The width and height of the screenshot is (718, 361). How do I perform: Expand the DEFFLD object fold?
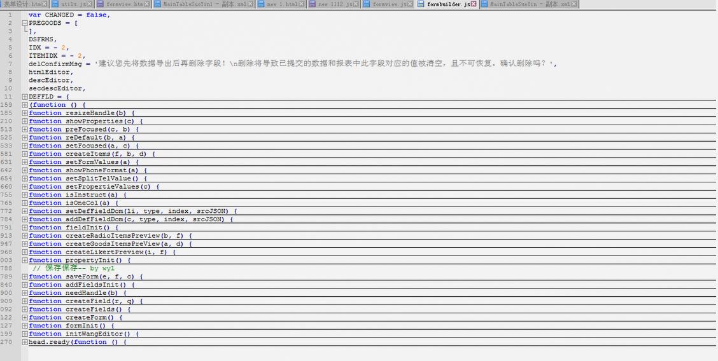point(25,97)
